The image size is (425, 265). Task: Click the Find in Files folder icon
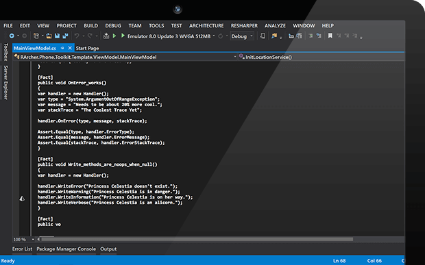click(x=274, y=36)
